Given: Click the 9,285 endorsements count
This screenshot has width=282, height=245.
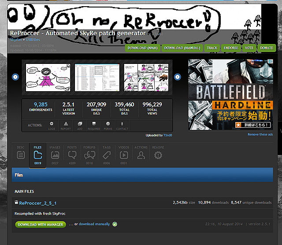Looking at the screenshot, I should [41, 104].
